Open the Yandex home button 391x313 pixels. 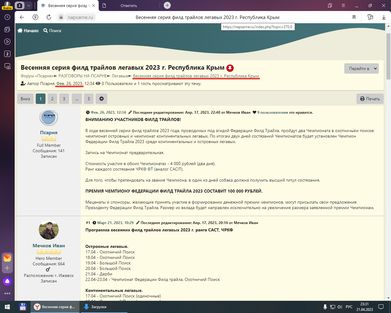point(35,17)
